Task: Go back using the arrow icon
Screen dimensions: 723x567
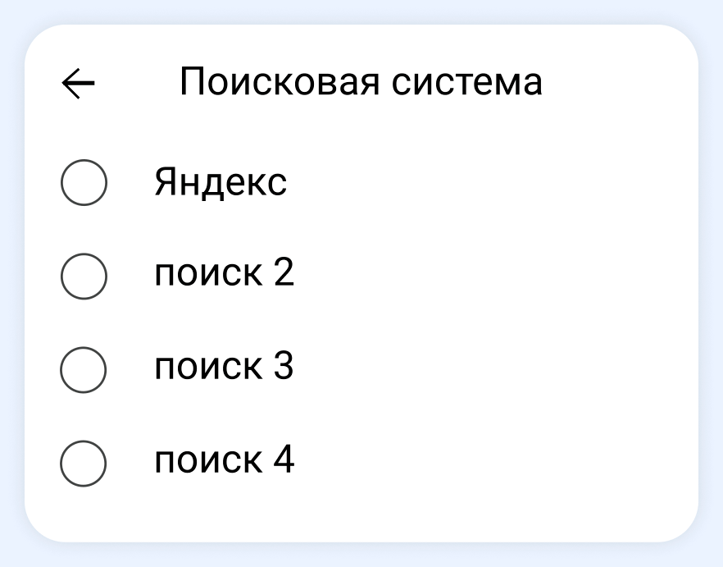Action: point(79,83)
